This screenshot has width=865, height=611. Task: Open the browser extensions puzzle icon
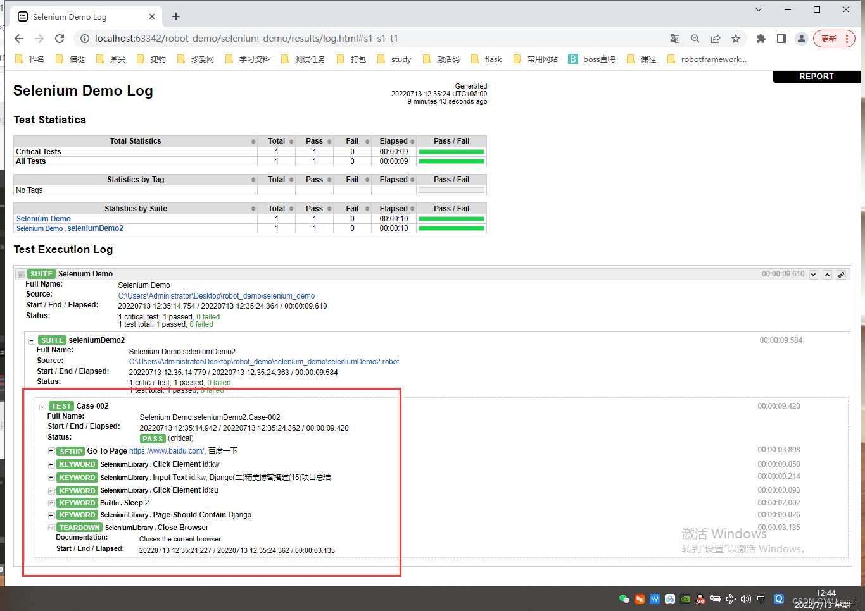coord(761,39)
